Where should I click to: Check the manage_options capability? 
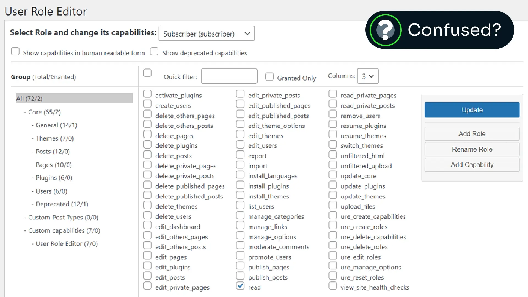pyautogui.click(x=240, y=235)
